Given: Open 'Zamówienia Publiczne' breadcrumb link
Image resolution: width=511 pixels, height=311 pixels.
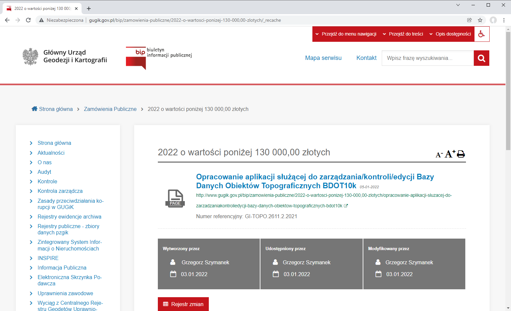Looking at the screenshot, I should point(110,109).
